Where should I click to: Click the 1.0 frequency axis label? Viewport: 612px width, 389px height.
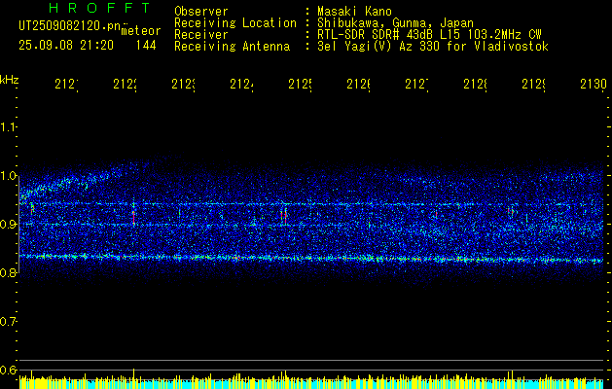pos(9,176)
